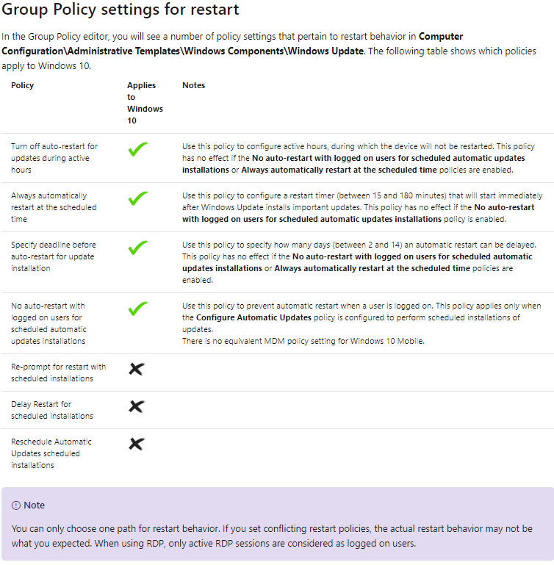Click the Applies to Windows 10 header
Viewport: 554px width, 565px height.
click(x=145, y=103)
